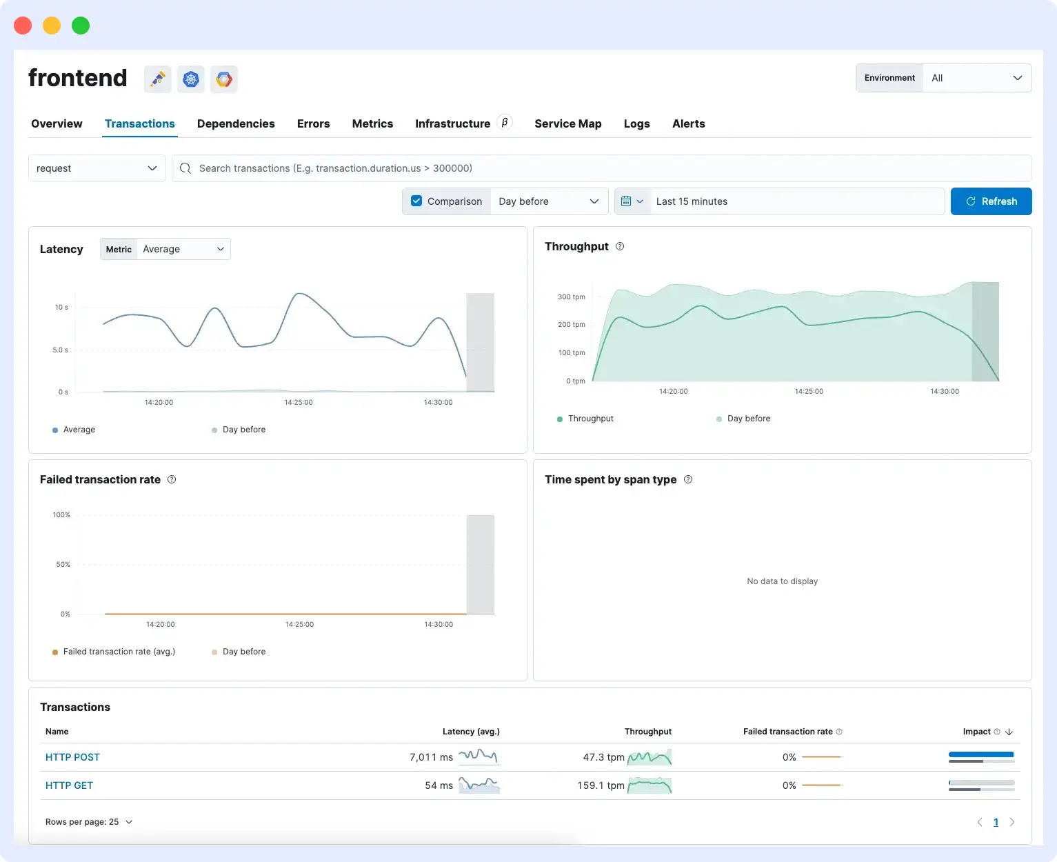Toggle Failed transaction rate (avg.) legend item
The width and height of the screenshot is (1057, 862).
[114, 652]
